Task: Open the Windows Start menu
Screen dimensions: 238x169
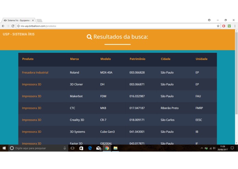Action: (x=4, y=148)
